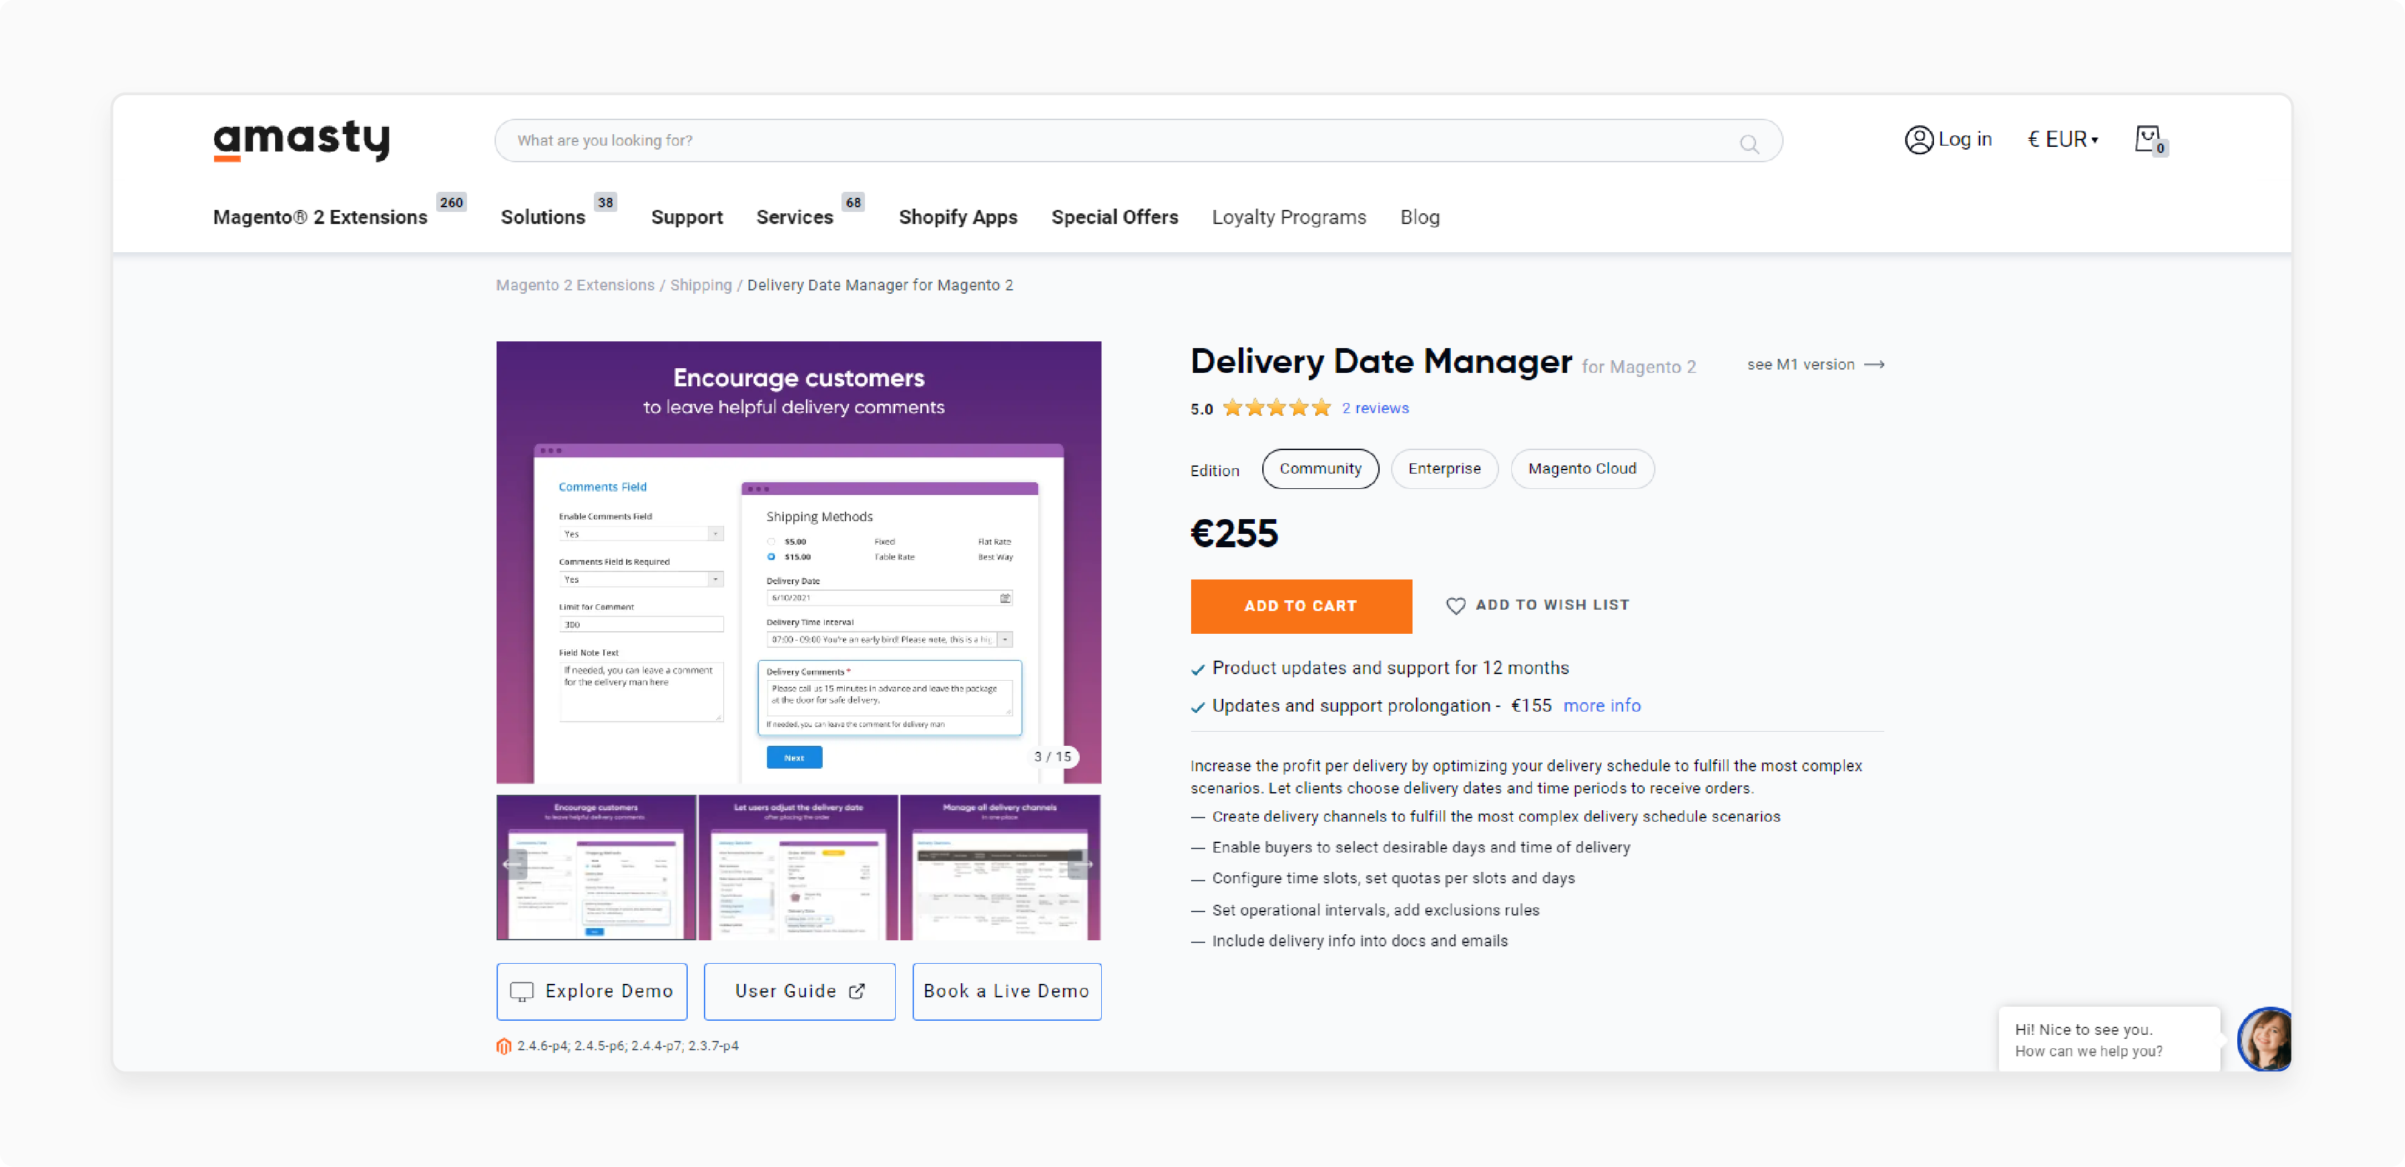Select Manage all delivery channels thumbnail
This screenshot has width=2405, height=1167.
tap(1000, 868)
